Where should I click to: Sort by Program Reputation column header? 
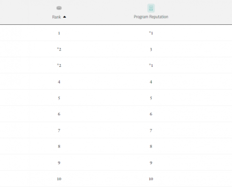[151, 17]
